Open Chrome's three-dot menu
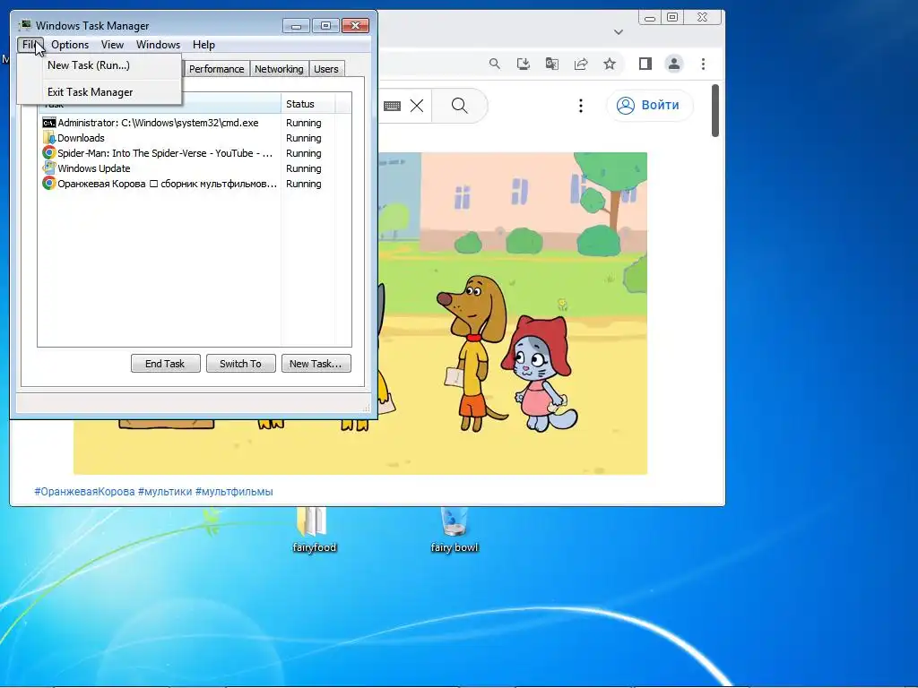 point(703,64)
